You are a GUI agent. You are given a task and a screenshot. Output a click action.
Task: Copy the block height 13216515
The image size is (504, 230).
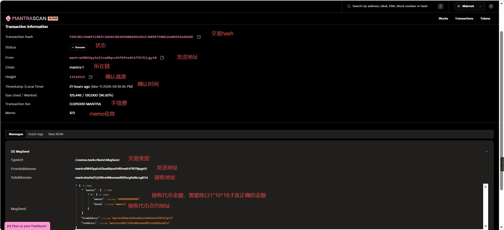tap(91, 77)
